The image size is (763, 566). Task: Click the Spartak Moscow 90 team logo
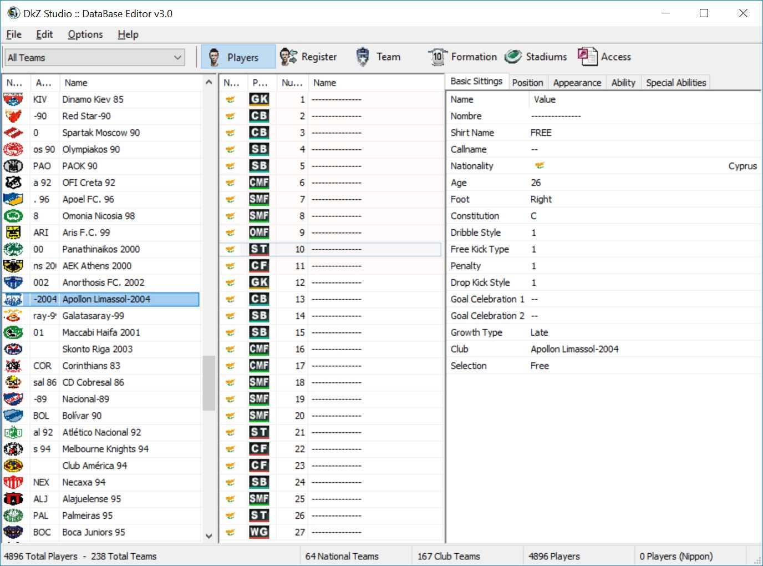(13, 133)
